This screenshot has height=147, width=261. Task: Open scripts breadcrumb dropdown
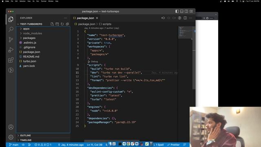pos(105,24)
